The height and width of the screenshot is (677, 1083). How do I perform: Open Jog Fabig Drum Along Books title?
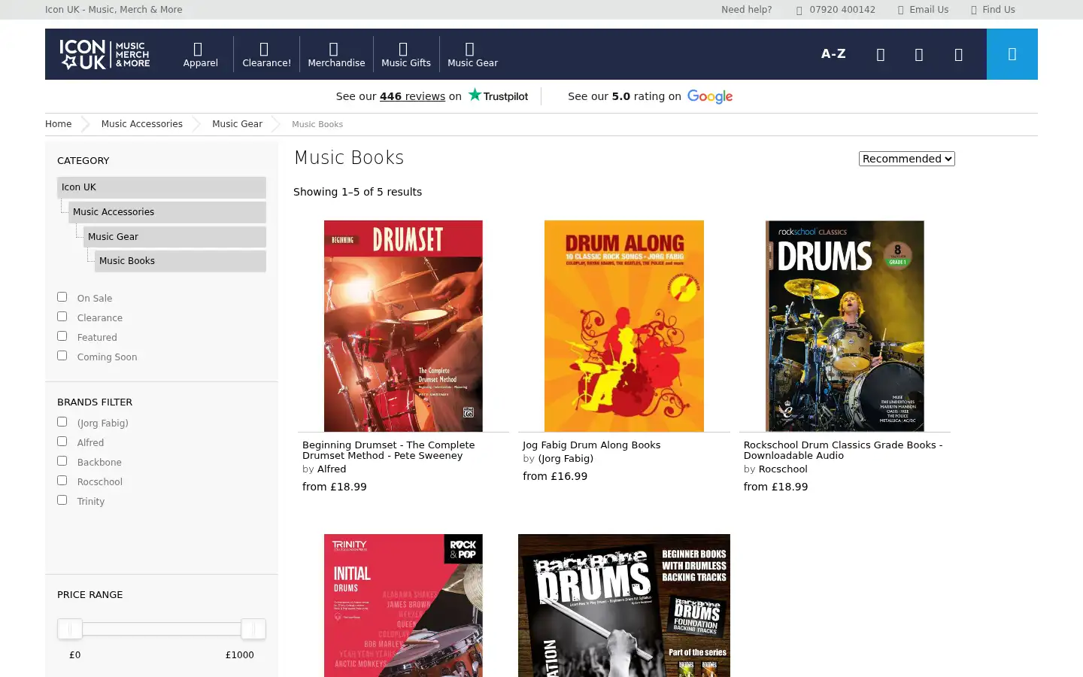pos(592,445)
